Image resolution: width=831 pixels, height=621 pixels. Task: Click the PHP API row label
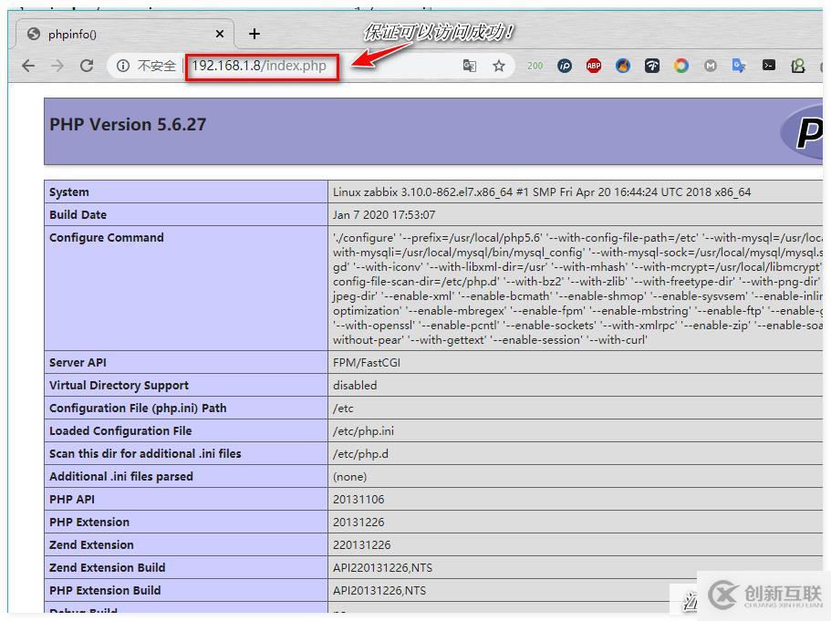coord(72,499)
